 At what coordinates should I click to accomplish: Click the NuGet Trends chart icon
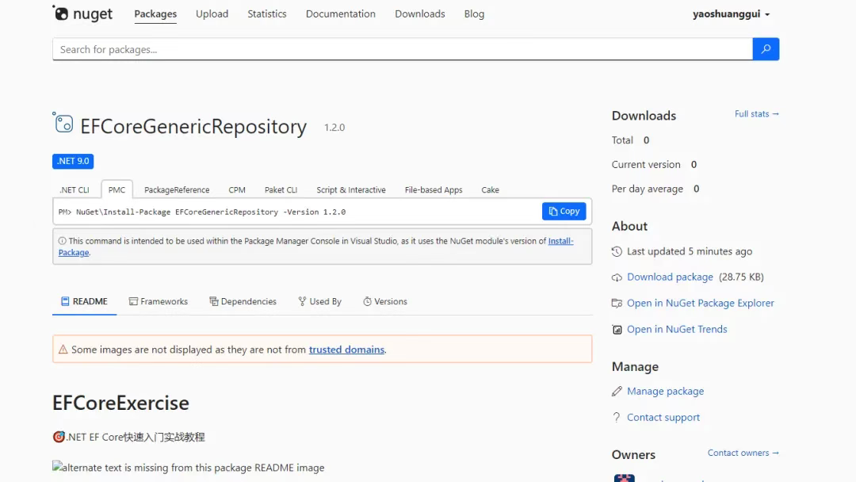click(617, 330)
